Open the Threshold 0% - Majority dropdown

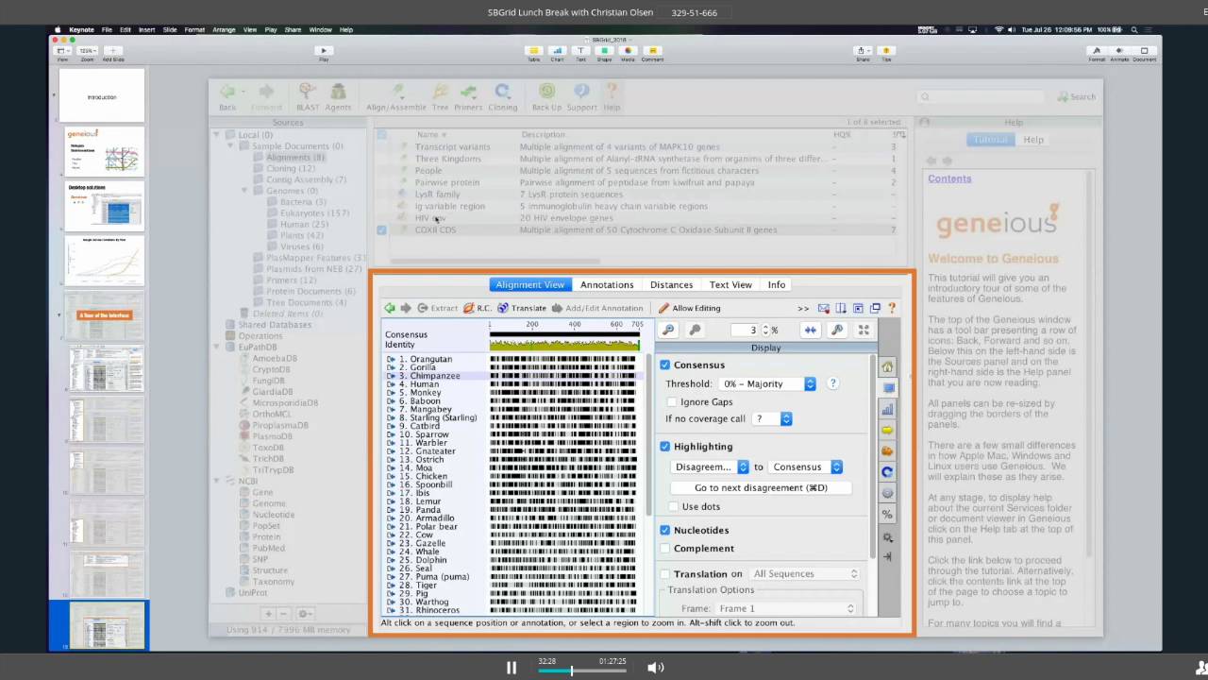[x=766, y=383]
